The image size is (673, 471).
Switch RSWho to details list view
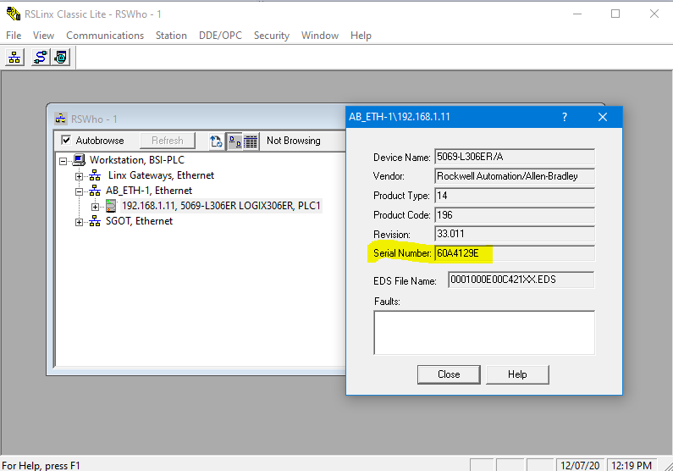point(251,141)
